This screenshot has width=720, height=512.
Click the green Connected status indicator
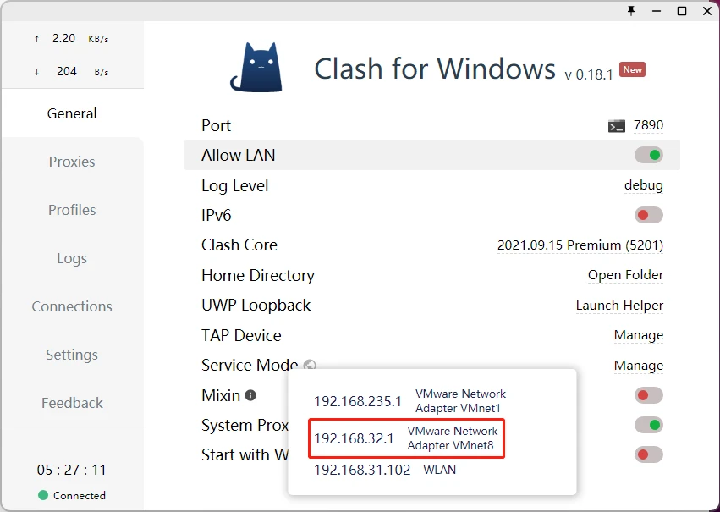pyautogui.click(x=43, y=495)
